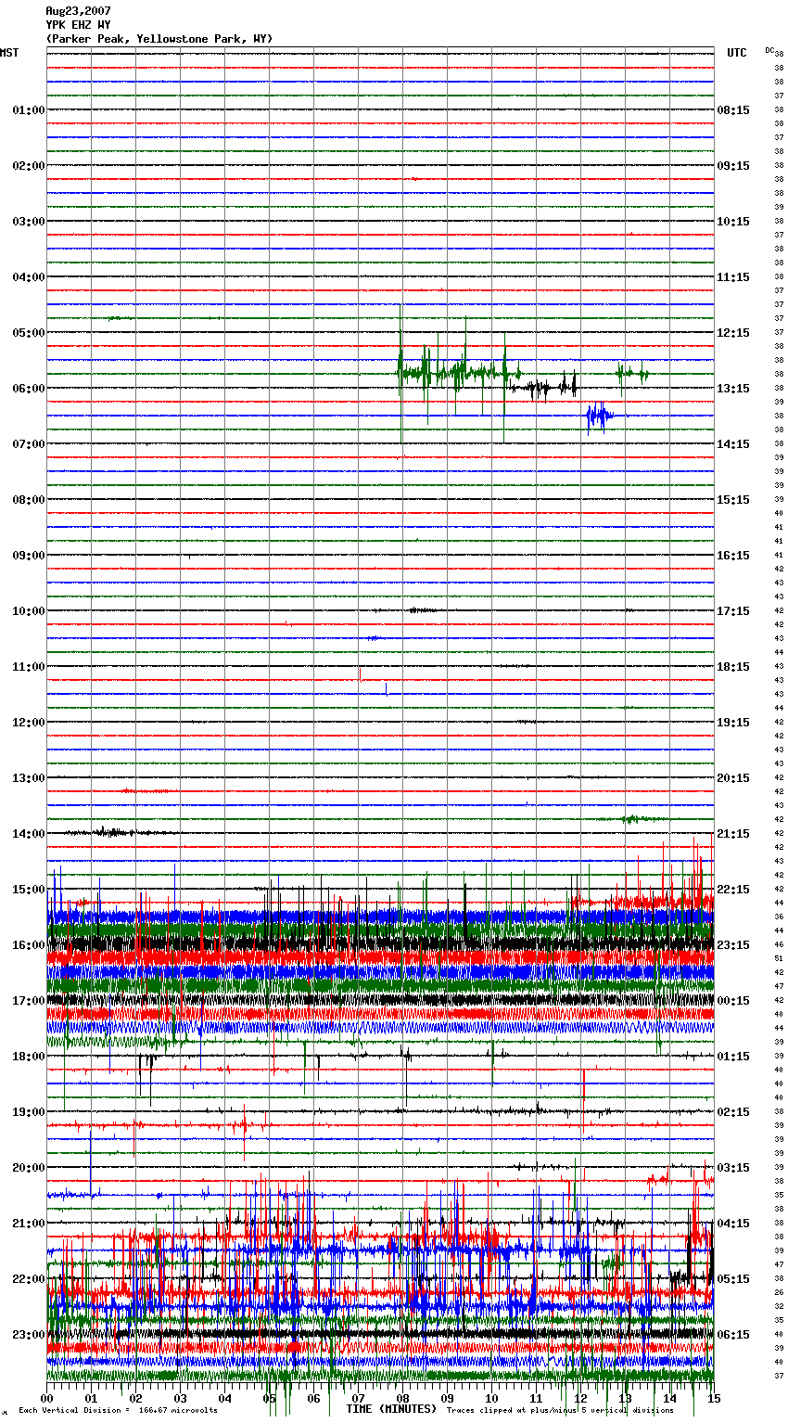Click the '03:15' UTC time label
The image size is (788, 1423).
(x=733, y=1168)
